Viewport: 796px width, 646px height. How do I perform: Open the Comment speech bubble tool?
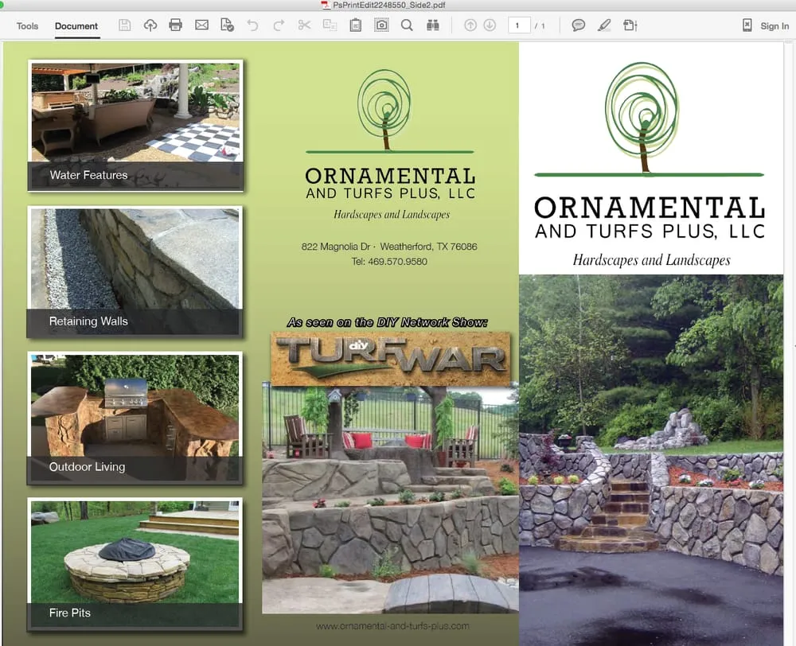point(578,25)
